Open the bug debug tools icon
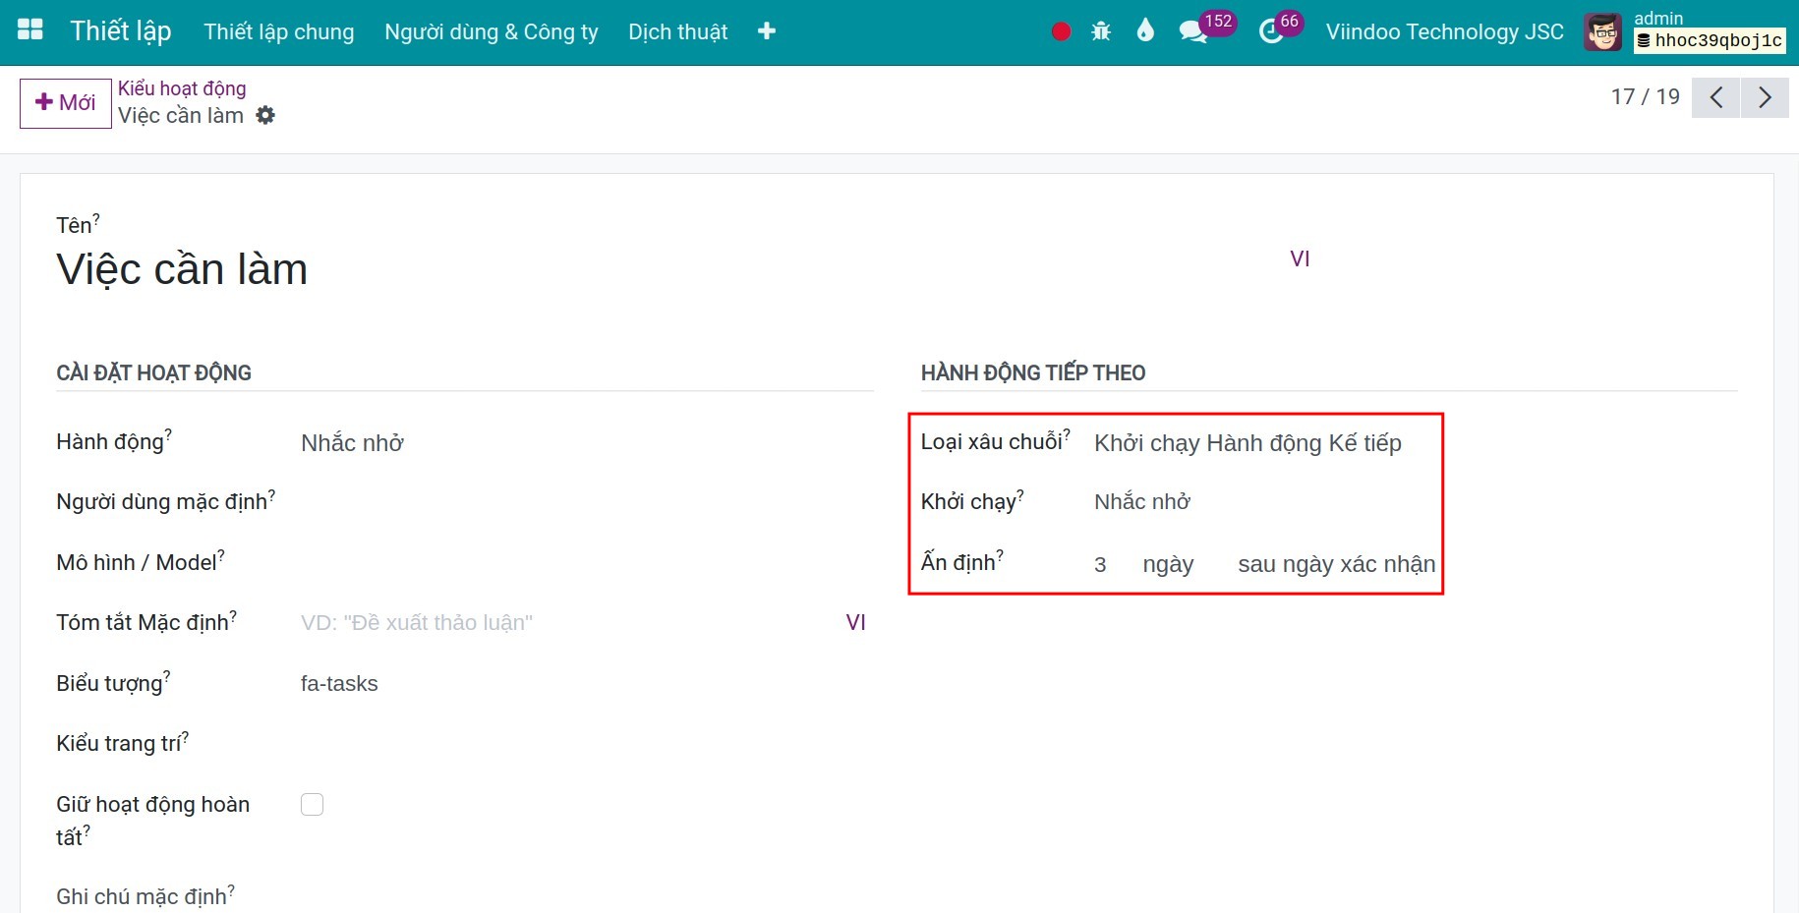This screenshot has width=1799, height=913. (1101, 31)
